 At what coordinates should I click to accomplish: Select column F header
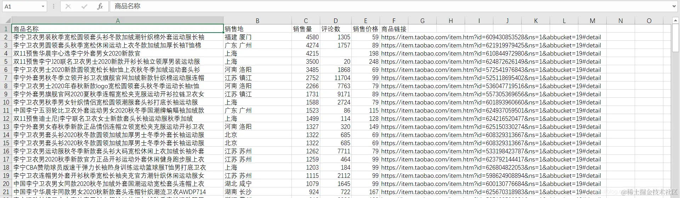tap(394, 21)
